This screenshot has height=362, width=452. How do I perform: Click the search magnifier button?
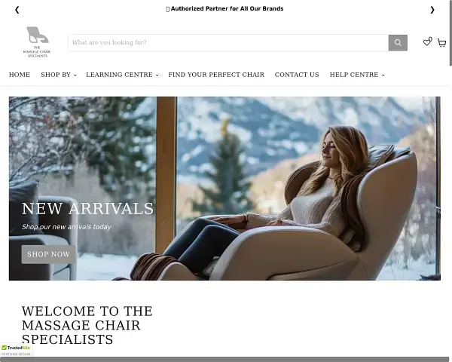coord(398,43)
